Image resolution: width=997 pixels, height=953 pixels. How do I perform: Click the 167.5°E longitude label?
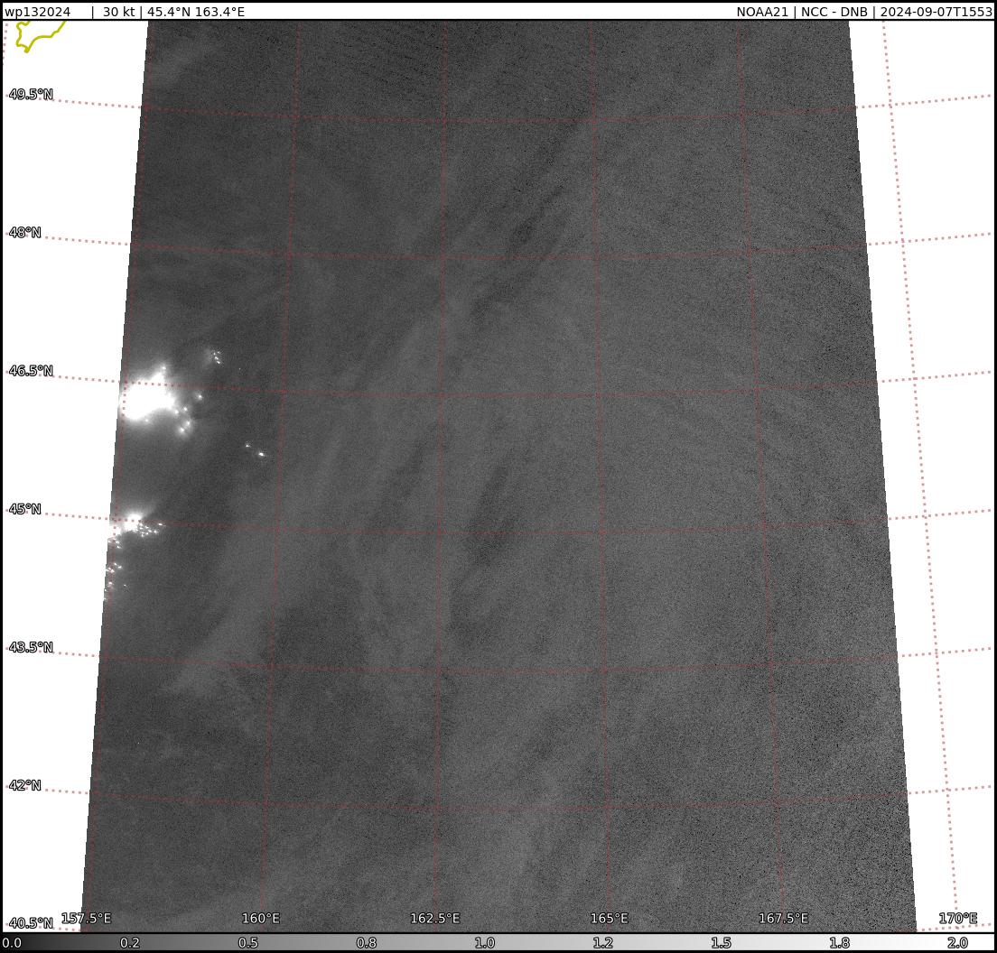783,918
